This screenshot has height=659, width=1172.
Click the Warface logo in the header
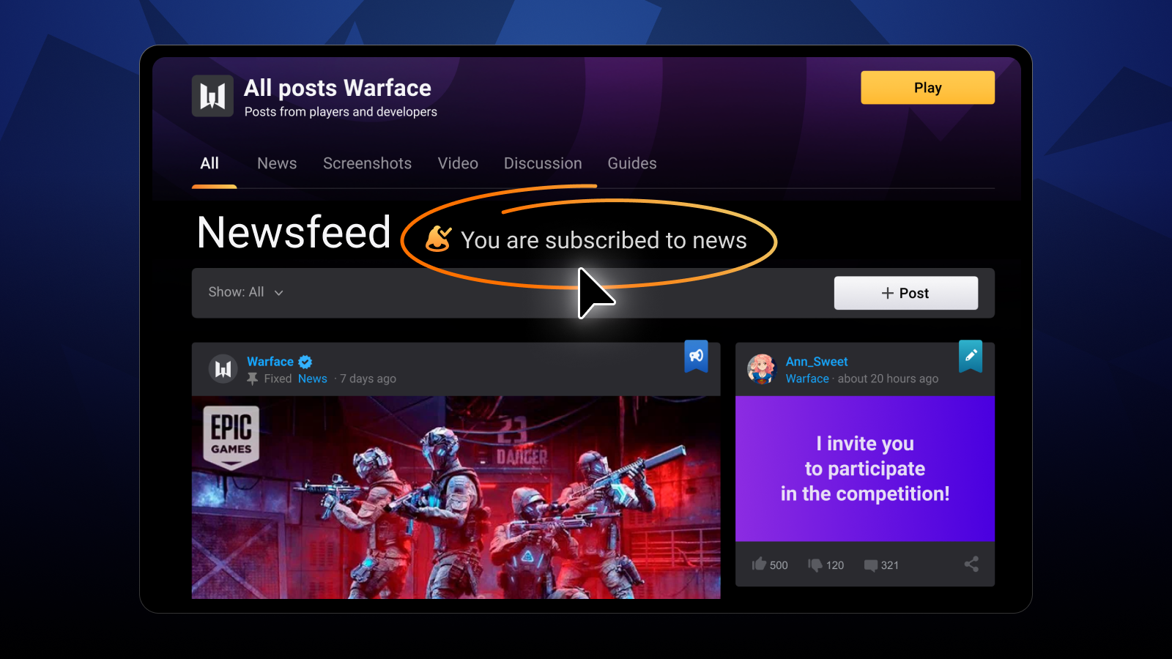[212, 96]
